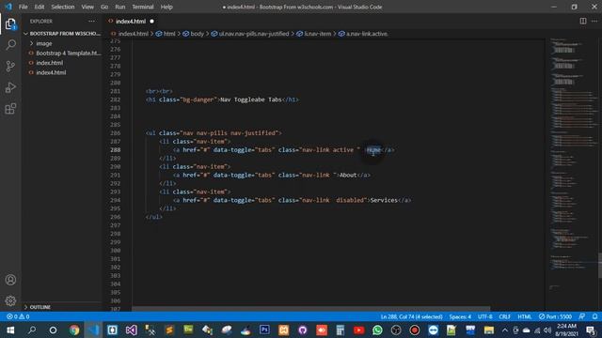Viewport: 602px width, 338px height.
Task: Open the Windows Start menu
Action: pos(10,330)
